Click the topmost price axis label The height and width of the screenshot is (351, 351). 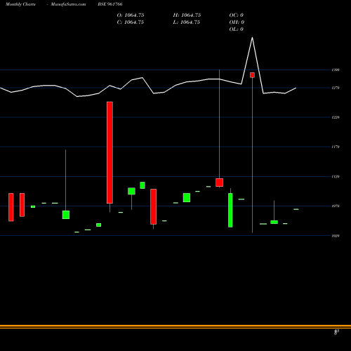pos(336,69)
